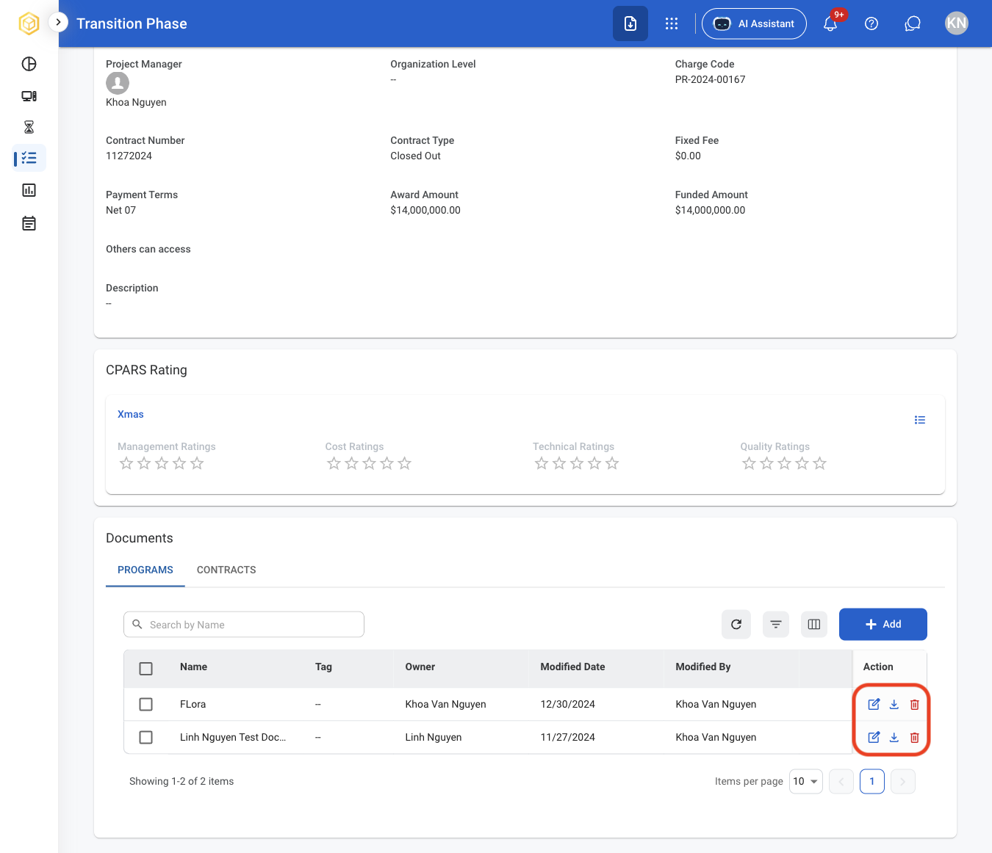The image size is (992, 853).
Task: Switch to the CONTRACTS tab
Action: pyautogui.click(x=226, y=570)
